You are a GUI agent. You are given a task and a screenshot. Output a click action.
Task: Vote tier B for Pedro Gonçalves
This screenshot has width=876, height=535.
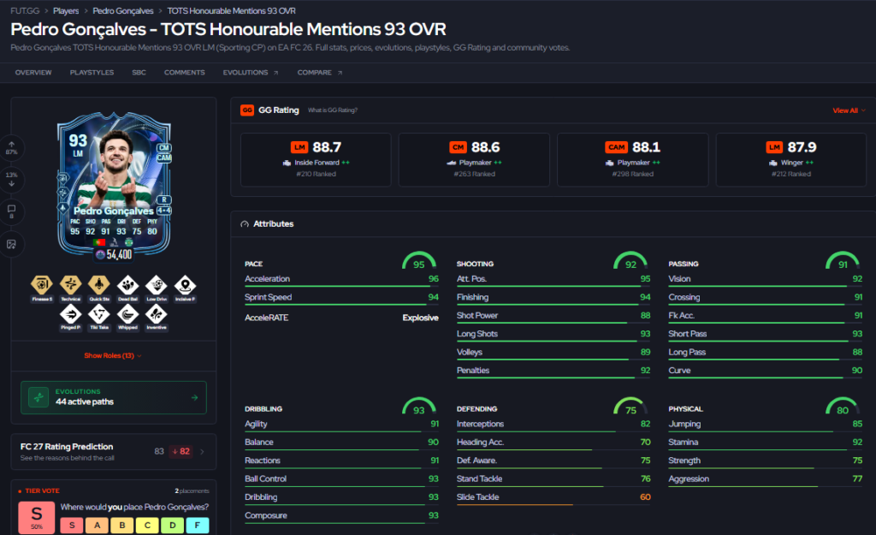tap(122, 525)
